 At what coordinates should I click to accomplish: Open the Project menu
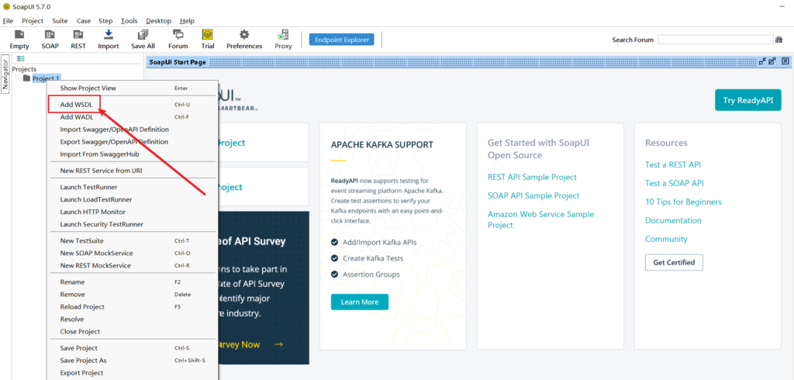pyautogui.click(x=33, y=21)
